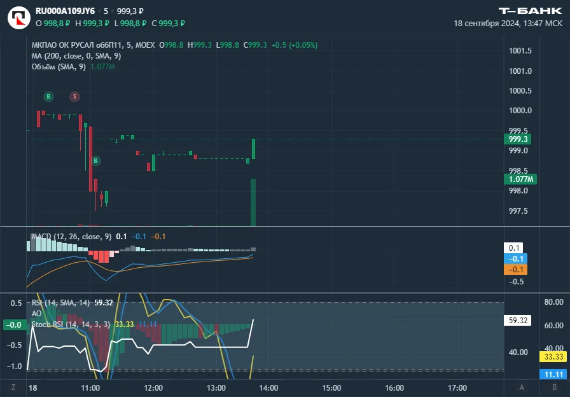
Task: Click the blue -0.1 MACD axis label
Action: point(515,259)
